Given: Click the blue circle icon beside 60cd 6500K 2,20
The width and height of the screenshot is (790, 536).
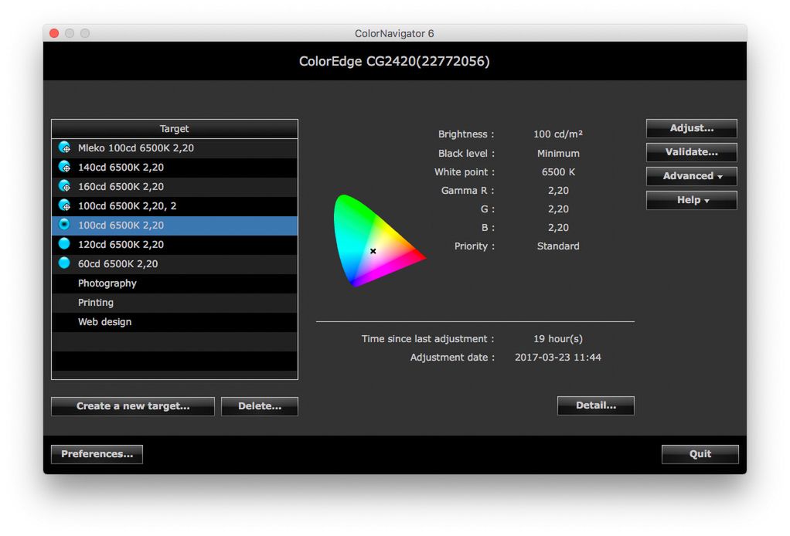Looking at the screenshot, I should [x=64, y=263].
